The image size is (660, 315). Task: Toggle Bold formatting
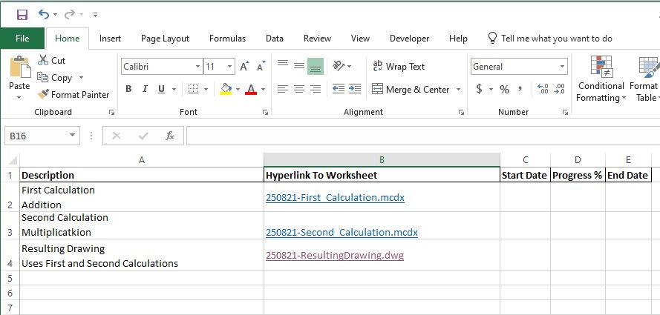[128, 89]
